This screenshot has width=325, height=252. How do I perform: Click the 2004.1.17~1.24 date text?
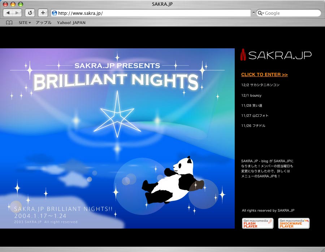pyautogui.click(x=40, y=216)
